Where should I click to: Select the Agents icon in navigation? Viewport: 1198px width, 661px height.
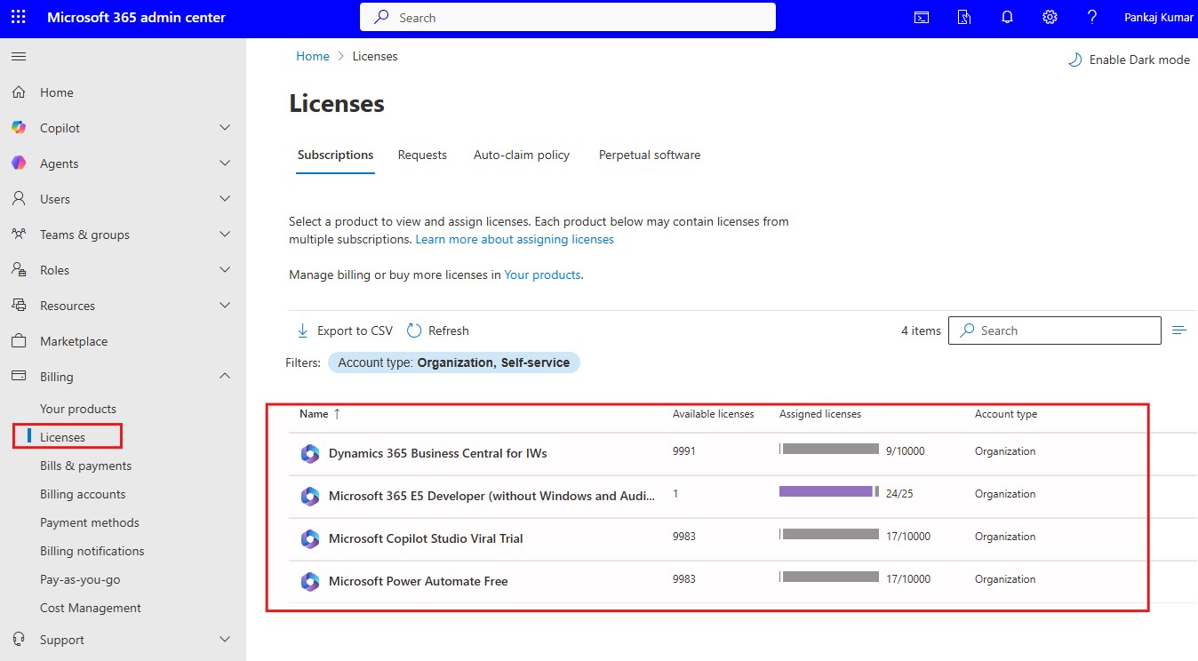tap(18, 163)
